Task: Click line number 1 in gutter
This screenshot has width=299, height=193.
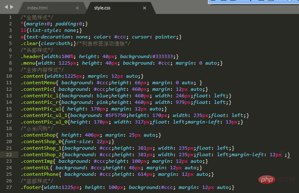Action: [x=10, y=17]
